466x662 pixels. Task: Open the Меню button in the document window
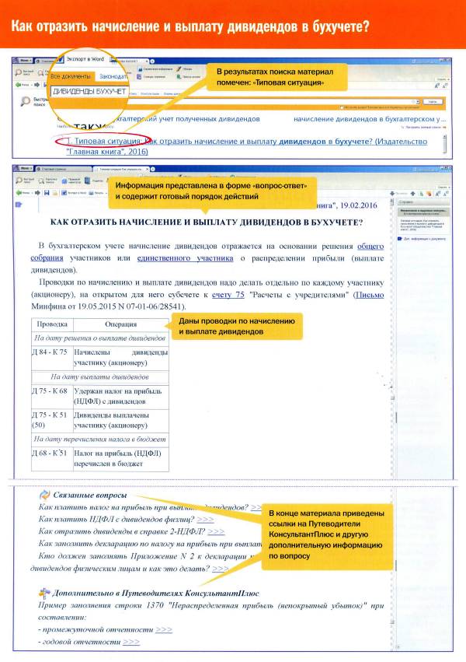point(23,169)
